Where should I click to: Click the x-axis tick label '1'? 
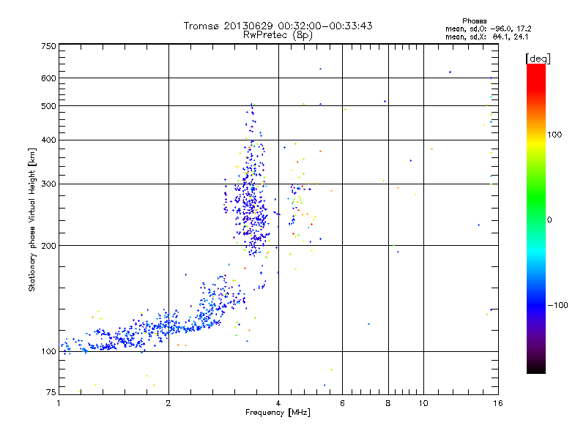tap(59, 403)
